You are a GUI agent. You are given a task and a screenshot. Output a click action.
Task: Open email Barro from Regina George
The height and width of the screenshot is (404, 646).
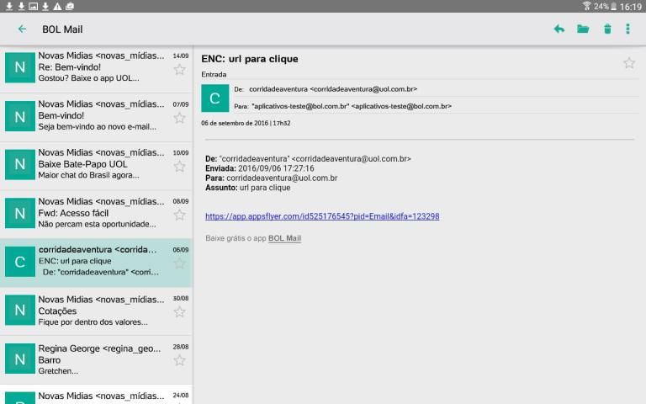(x=96, y=359)
